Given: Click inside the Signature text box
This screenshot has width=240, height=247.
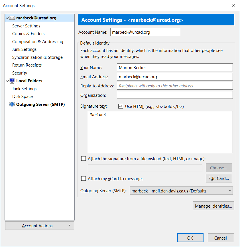Looking at the screenshot, I should pos(160,132).
